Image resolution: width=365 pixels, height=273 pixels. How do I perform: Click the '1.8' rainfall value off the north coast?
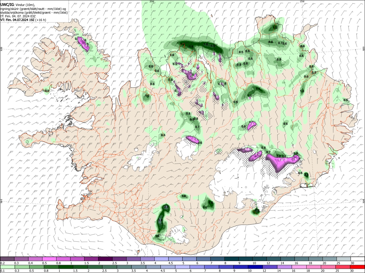206,44
